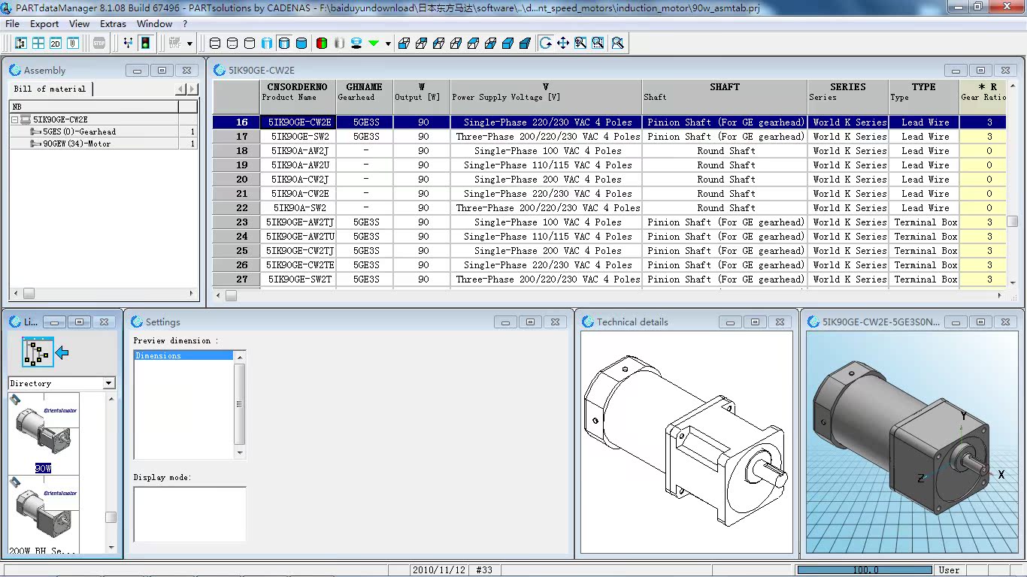Click the zoom magnifier tool icon
Screen dimensions: 1027x577
(580, 44)
